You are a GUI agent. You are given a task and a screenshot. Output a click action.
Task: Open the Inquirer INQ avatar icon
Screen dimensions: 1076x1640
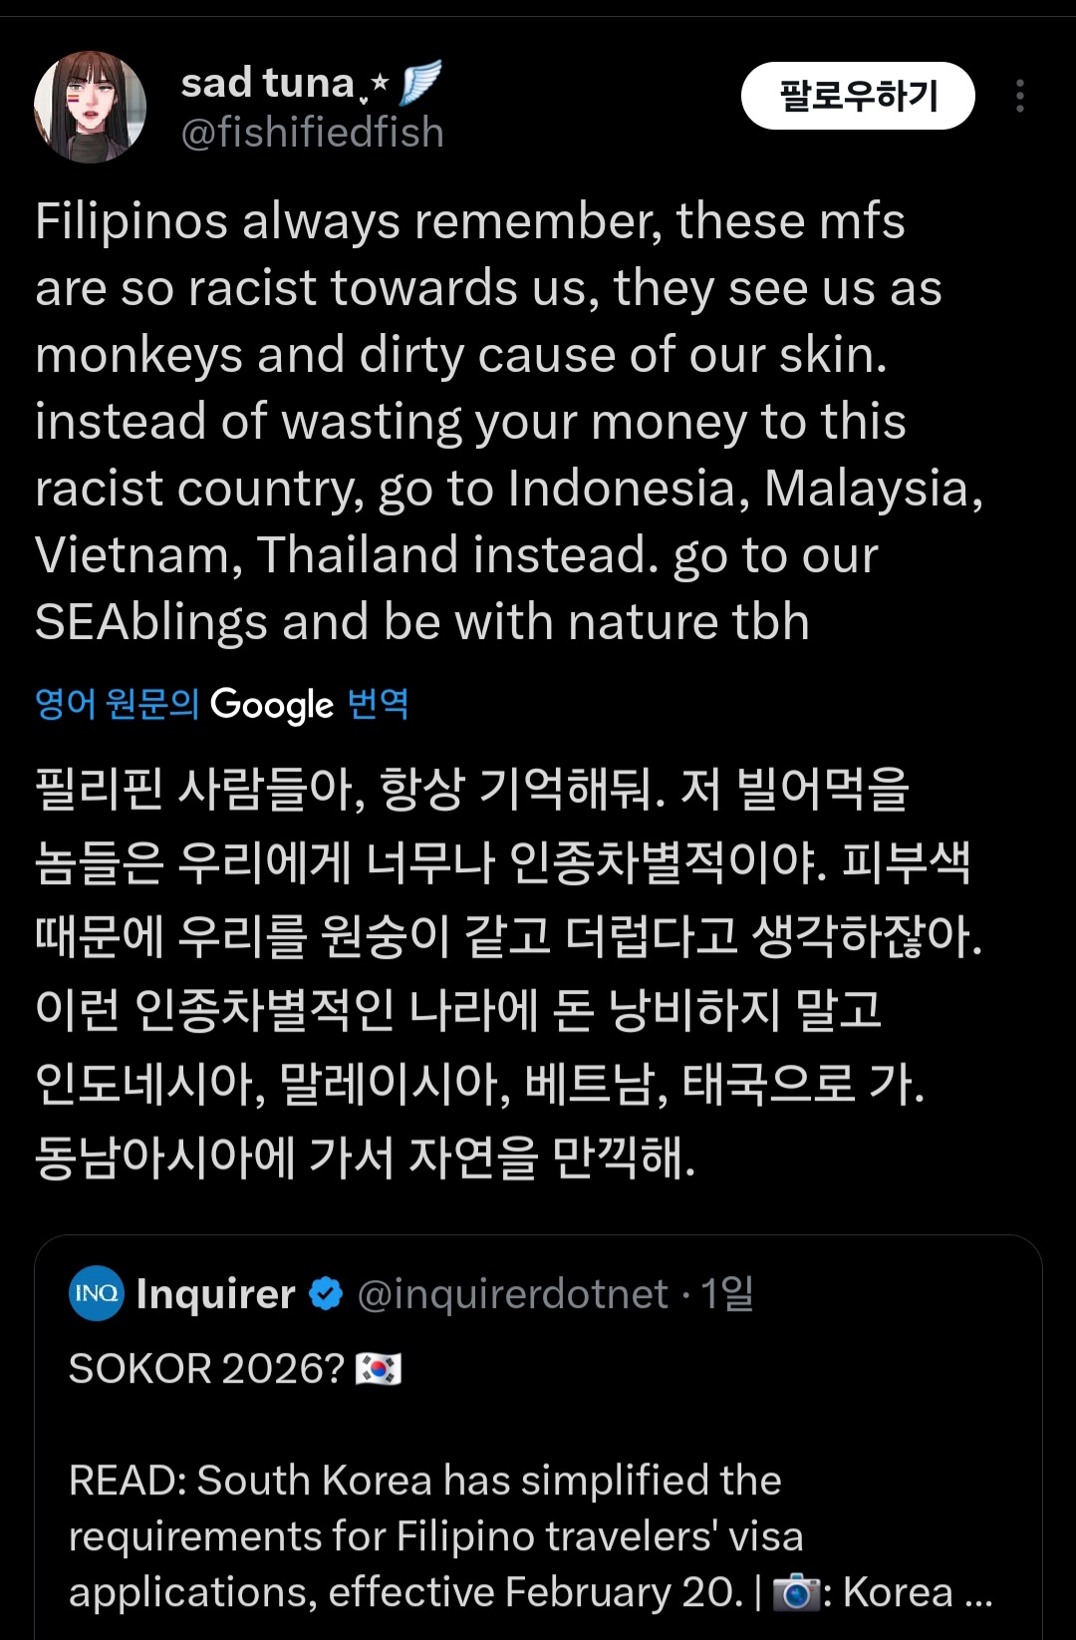(x=97, y=1293)
